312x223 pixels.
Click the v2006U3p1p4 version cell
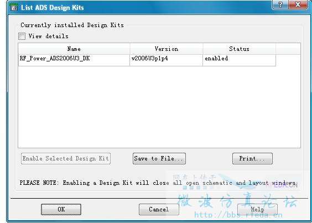166,60
